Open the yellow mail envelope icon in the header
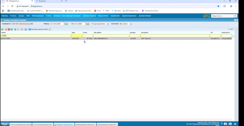The height and width of the screenshot is (126, 244). (x=205, y=16)
